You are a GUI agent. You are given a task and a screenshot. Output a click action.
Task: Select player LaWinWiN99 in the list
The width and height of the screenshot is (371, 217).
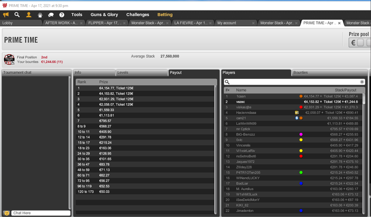point(293,123)
